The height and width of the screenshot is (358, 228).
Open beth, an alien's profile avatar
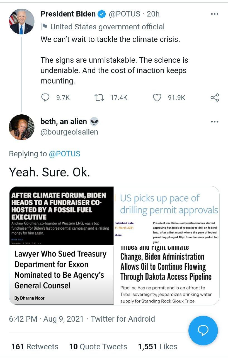coord(22,127)
